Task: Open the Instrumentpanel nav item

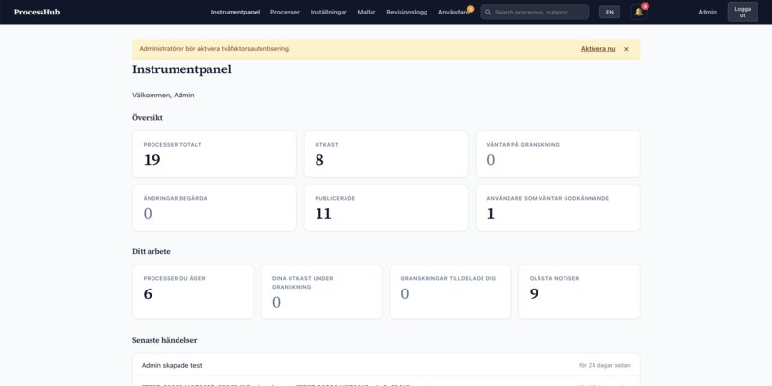Action: 235,12
